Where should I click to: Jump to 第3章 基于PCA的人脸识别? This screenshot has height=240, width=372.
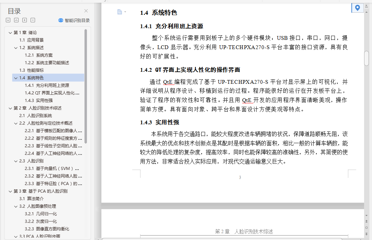[x=41, y=191]
